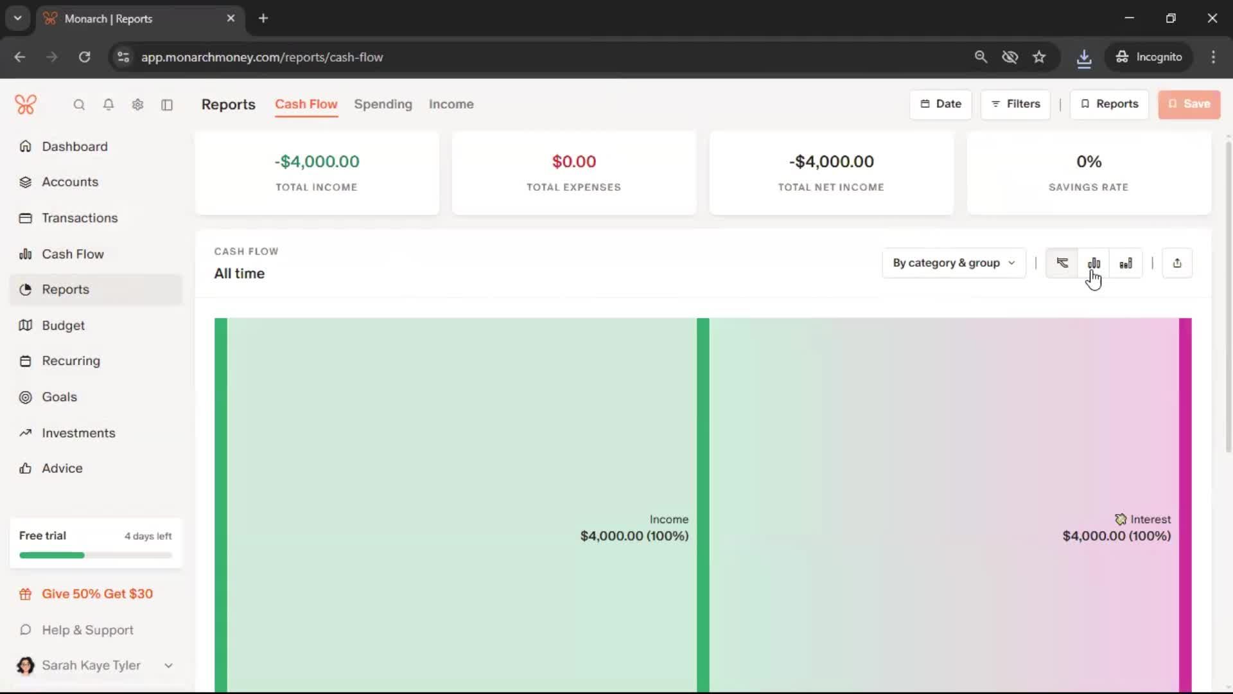Open settings gear icon near logo
The width and height of the screenshot is (1233, 694).
(137, 105)
